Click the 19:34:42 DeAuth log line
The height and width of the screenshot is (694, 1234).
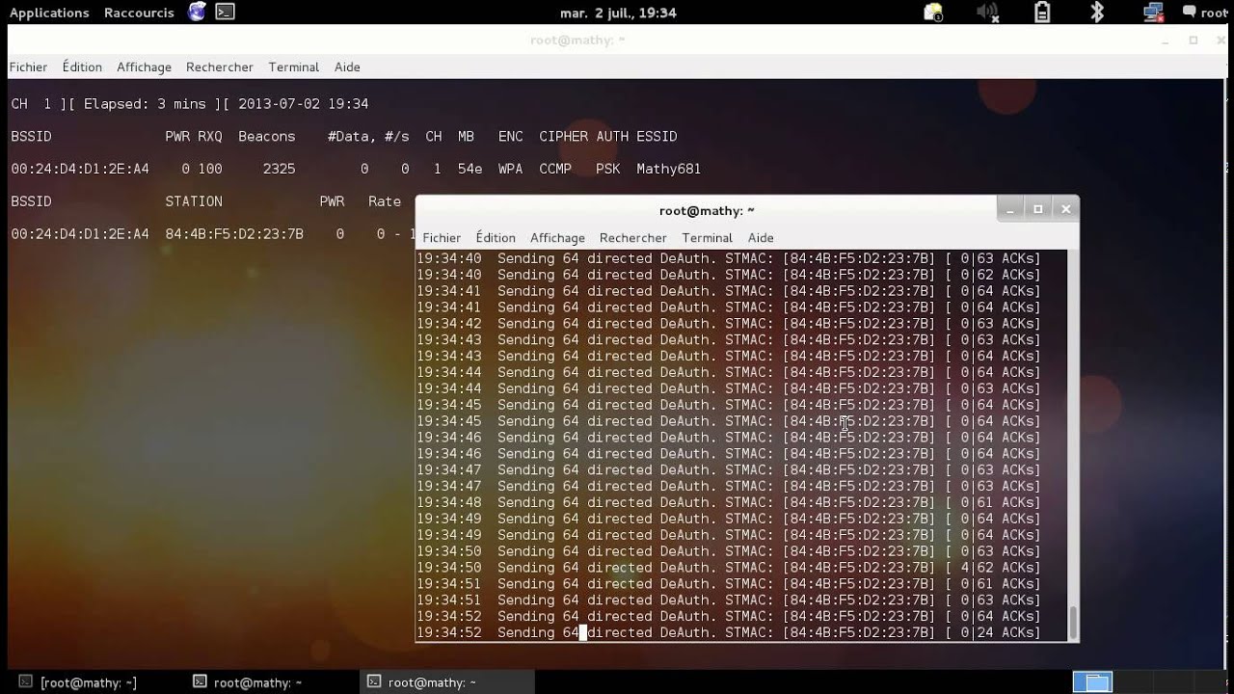point(729,324)
